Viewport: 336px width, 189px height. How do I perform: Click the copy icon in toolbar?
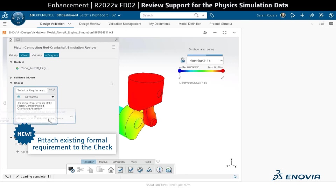click(90, 170)
